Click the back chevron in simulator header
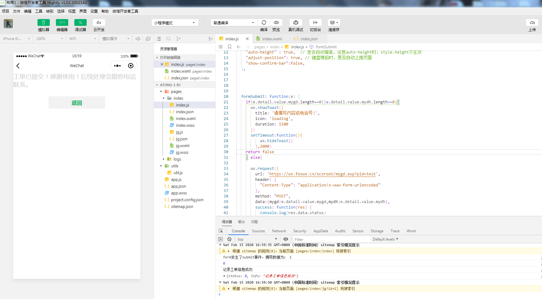Viewport: 542px width, 299px height. (18, 66)
